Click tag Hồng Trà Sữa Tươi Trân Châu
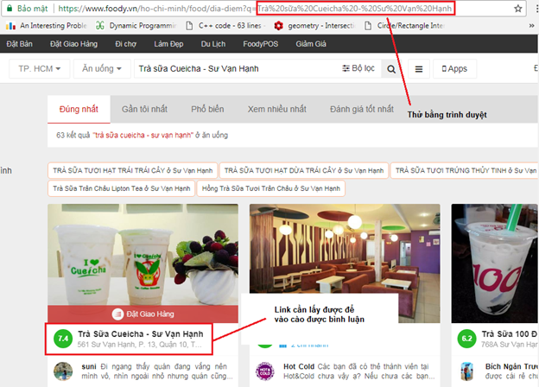Viewport: 539px width, 387px height. coord(271,188)
